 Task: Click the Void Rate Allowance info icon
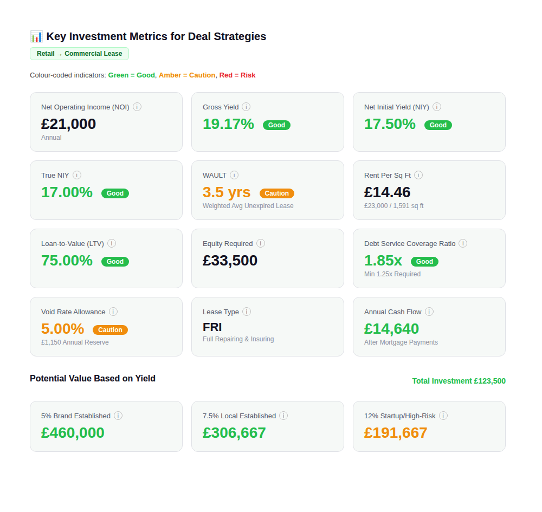pyautogui.click(x=113, y=312)
